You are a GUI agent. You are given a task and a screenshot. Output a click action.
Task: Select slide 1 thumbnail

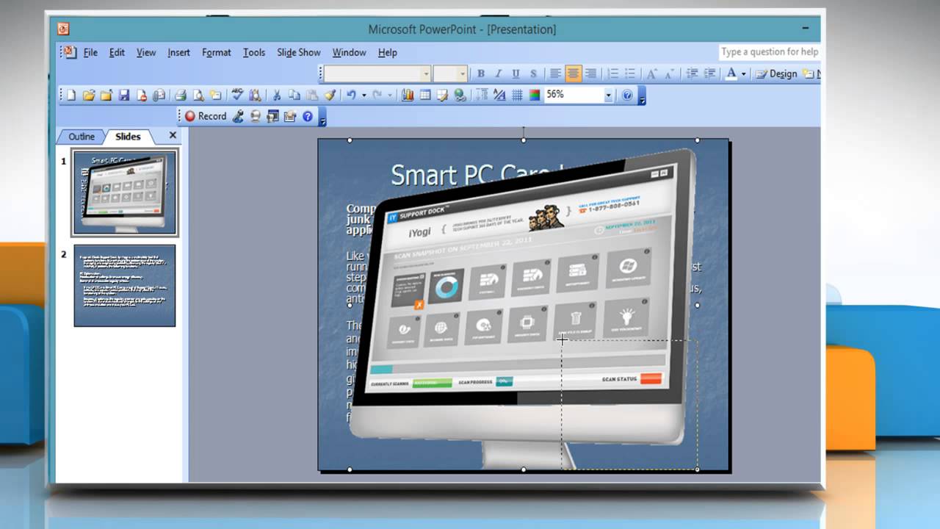(125, 193)
